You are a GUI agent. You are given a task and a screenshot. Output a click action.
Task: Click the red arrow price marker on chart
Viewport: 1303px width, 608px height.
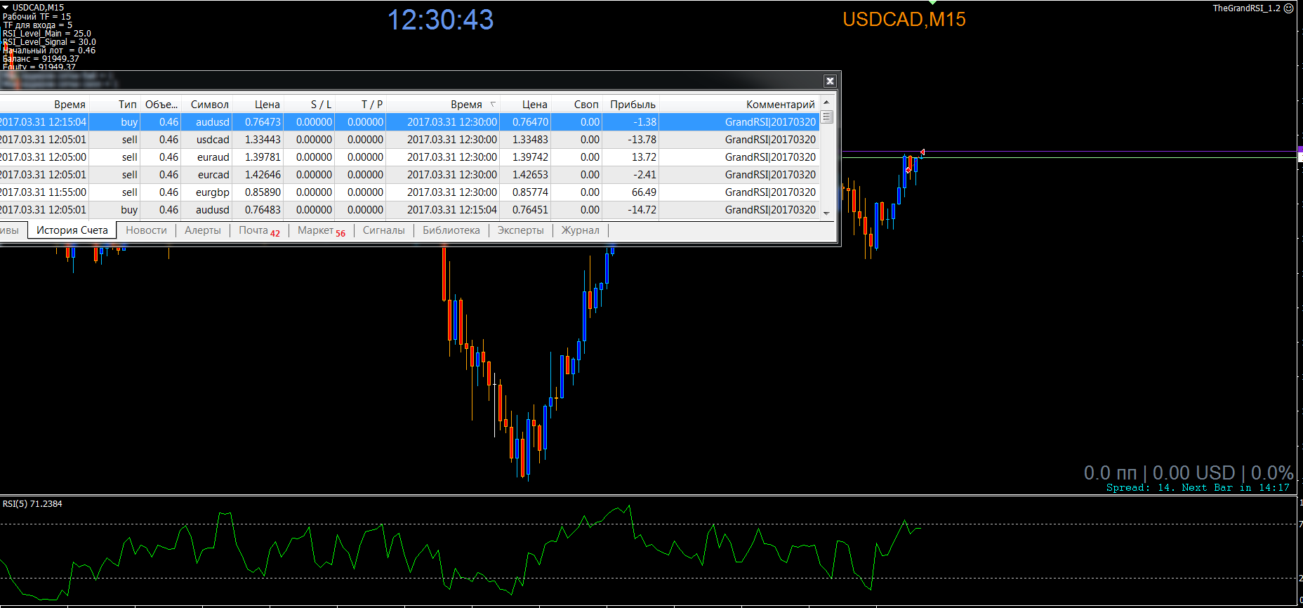[922, 152]
